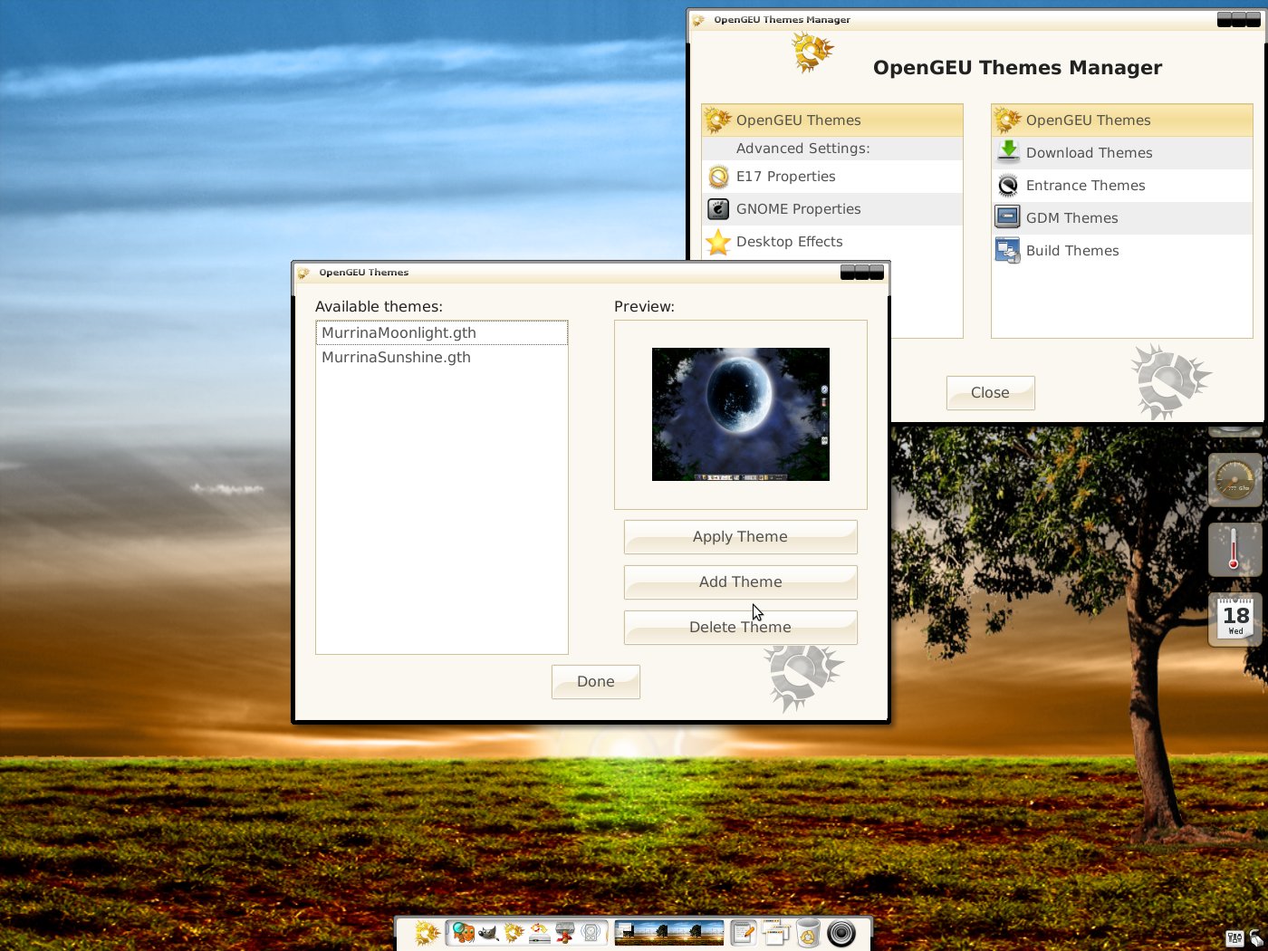Select MurrinaSunshine.gth theme in list
1268x951 pixels.
[x=442, y=357]
